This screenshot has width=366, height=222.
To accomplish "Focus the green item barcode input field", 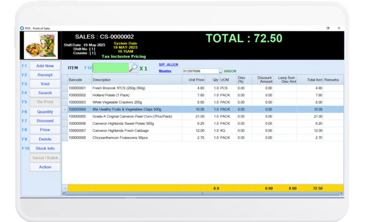I will click(x=111, y=68).
